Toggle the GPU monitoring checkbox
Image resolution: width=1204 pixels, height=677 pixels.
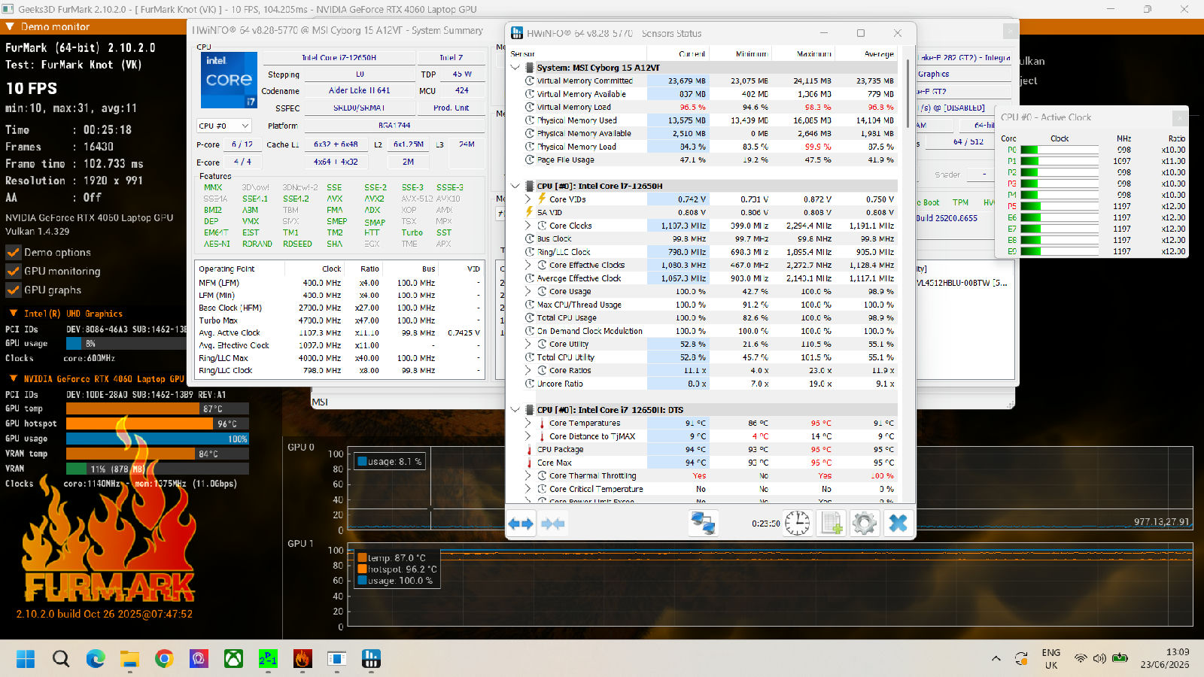[x=13, y=271]
